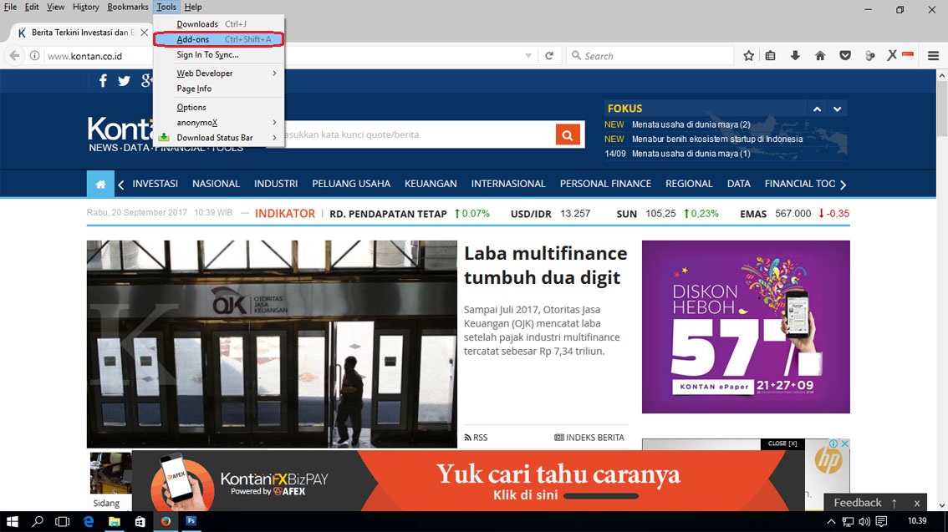The image size is (948, 532).
Task: Click the orange search magnifier button
Action: pyautogui.click(x=567, y=134)
